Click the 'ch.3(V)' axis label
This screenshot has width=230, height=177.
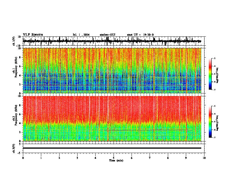(14, 149)
